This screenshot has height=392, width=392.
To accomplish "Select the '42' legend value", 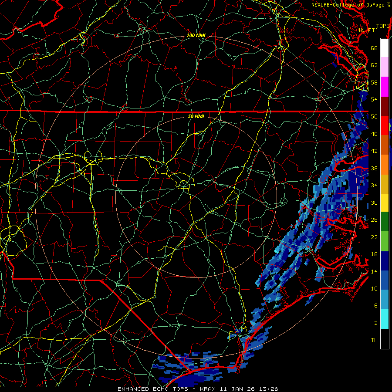I will point(374,151).
